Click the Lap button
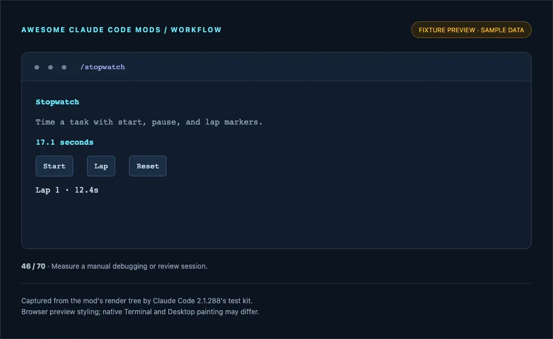553x339 pixels. coord(101,166)
